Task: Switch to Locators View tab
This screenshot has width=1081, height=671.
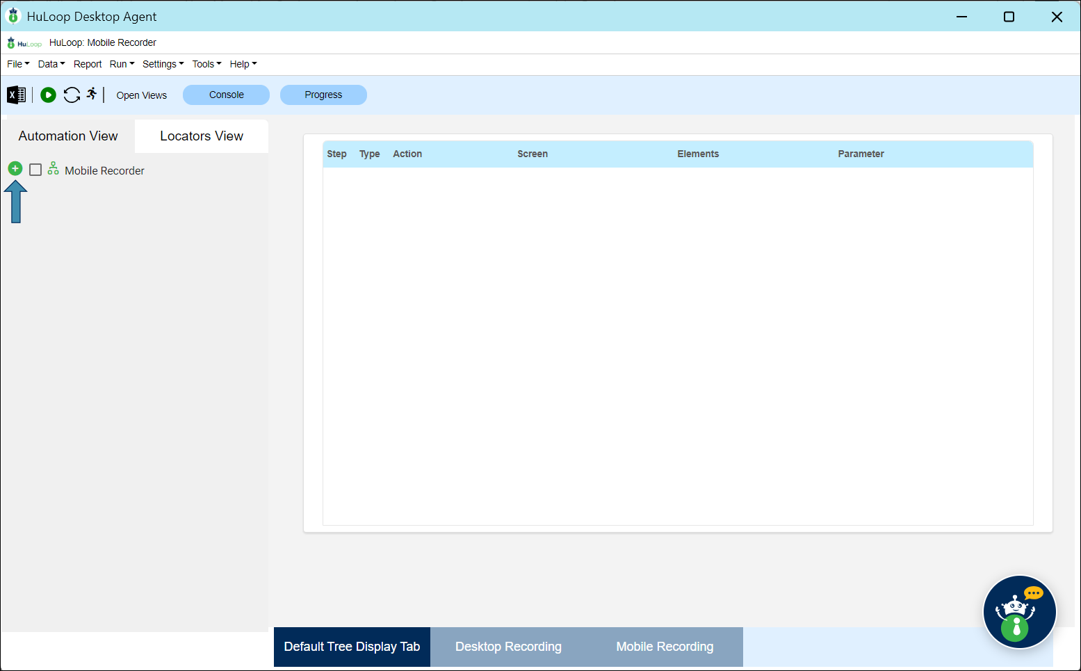Action: click(x=202, y=136)
